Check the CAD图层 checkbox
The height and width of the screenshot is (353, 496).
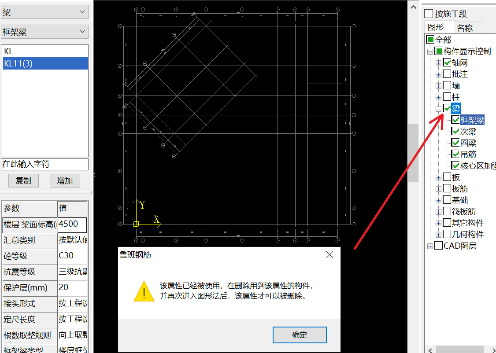439,245
